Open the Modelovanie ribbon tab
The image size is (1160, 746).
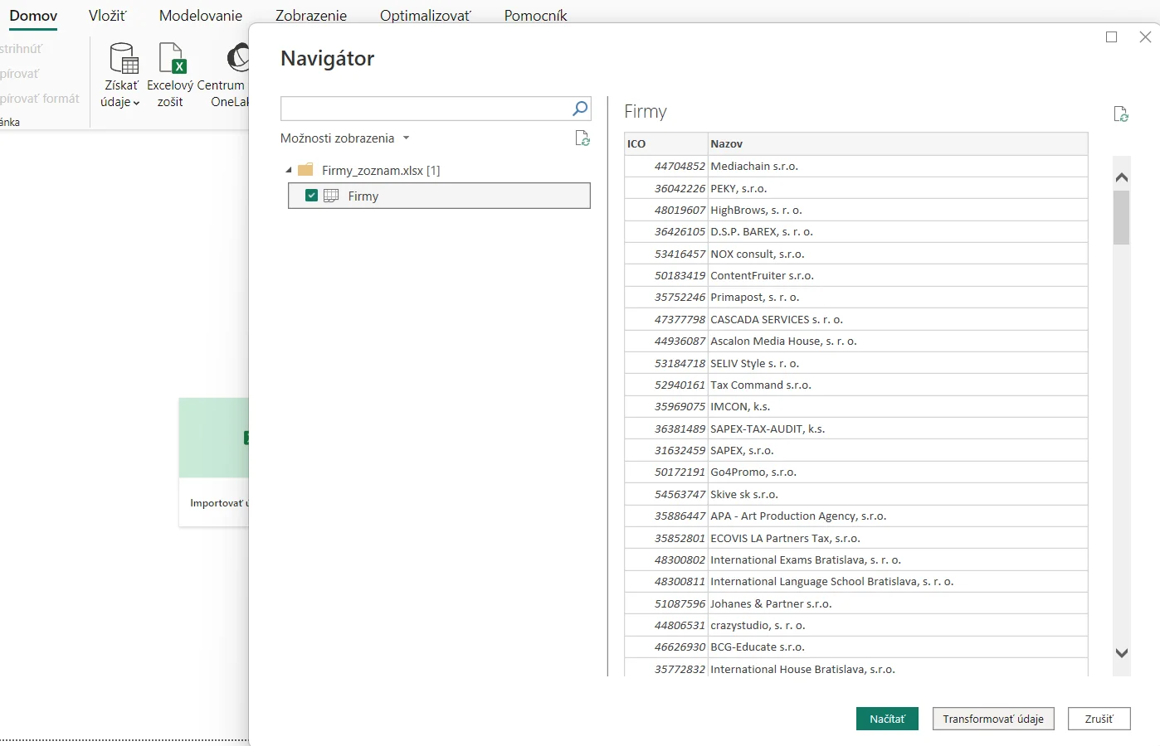coord(201,15)
